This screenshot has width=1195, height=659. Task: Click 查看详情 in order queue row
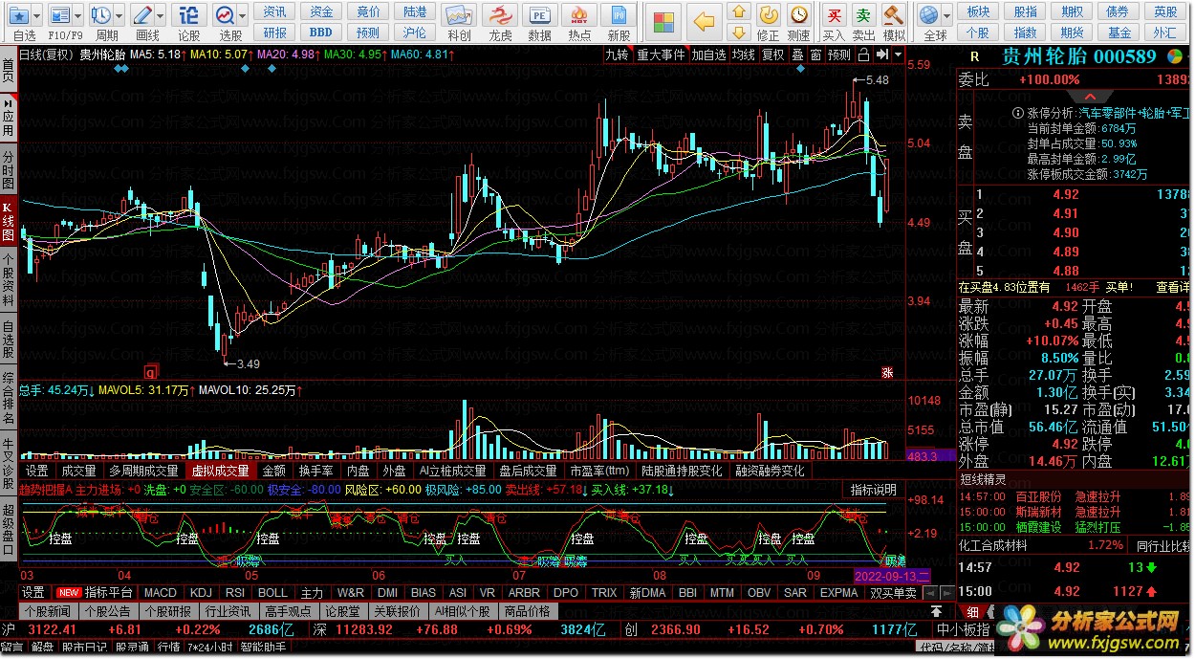(x=1174, y=287)
